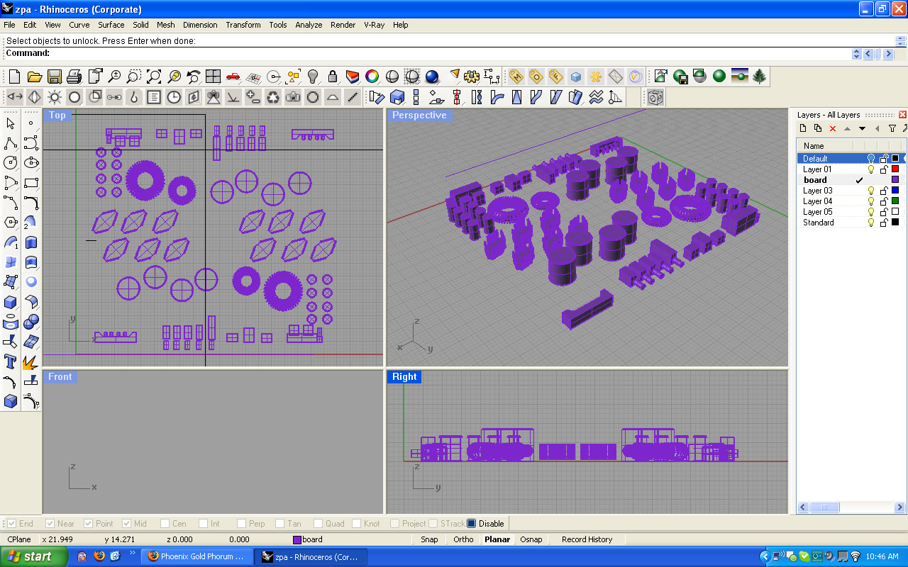Screen dimensions: 908x567
Task: Select the Zoom Window tool
Action: point(134,77)
